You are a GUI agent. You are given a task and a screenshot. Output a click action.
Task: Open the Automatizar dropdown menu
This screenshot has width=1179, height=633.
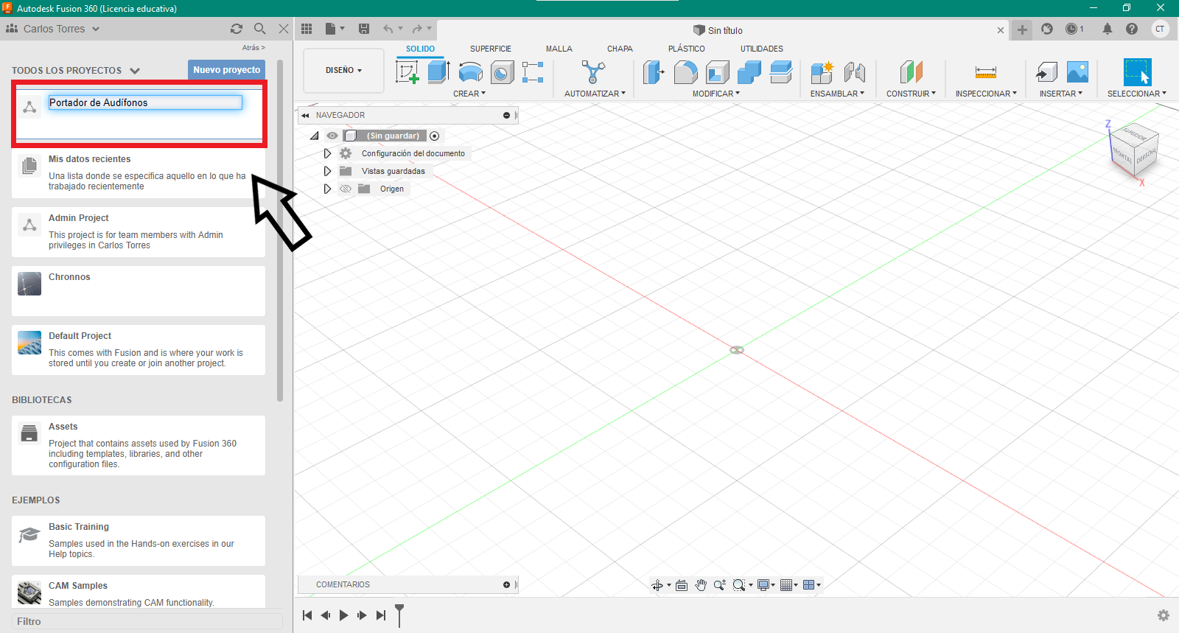595,94
